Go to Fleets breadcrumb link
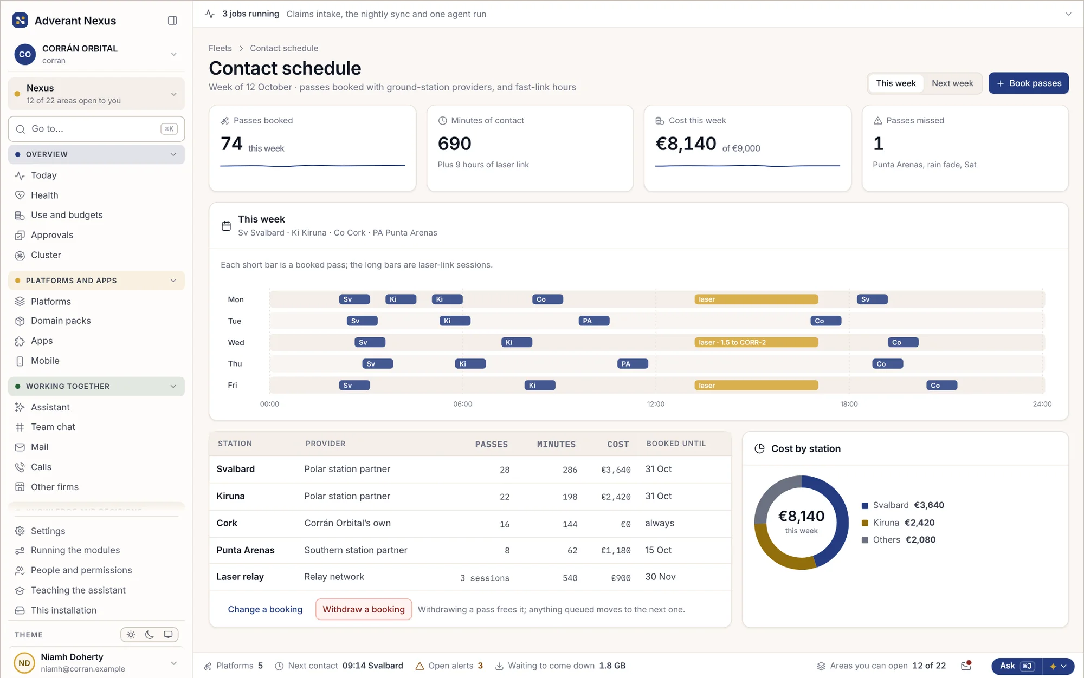 coord(220,48)
